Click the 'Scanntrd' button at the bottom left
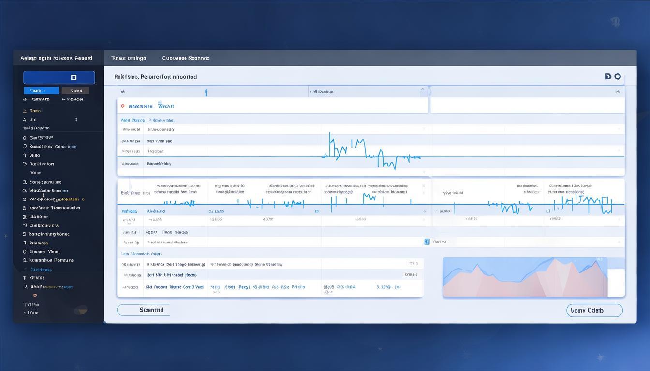 click(143, 310)
